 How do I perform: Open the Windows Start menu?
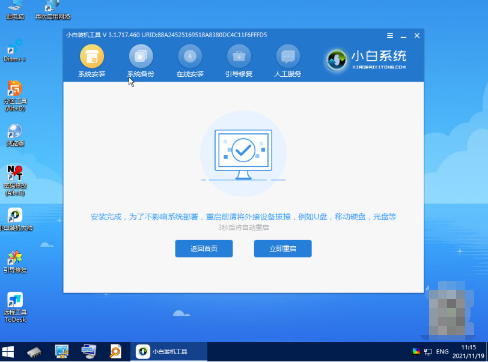8,352
